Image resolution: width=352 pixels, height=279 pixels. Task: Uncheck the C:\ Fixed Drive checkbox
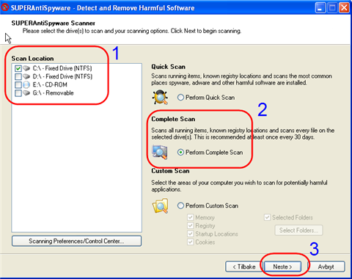tap(18, 68)
